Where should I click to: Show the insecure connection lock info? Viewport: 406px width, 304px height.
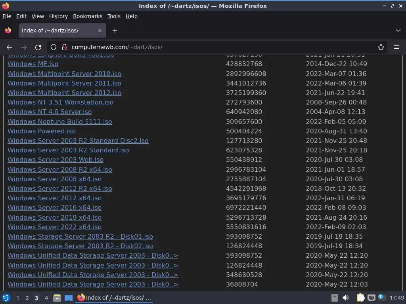pyautogui.click(x=65, y=47)
